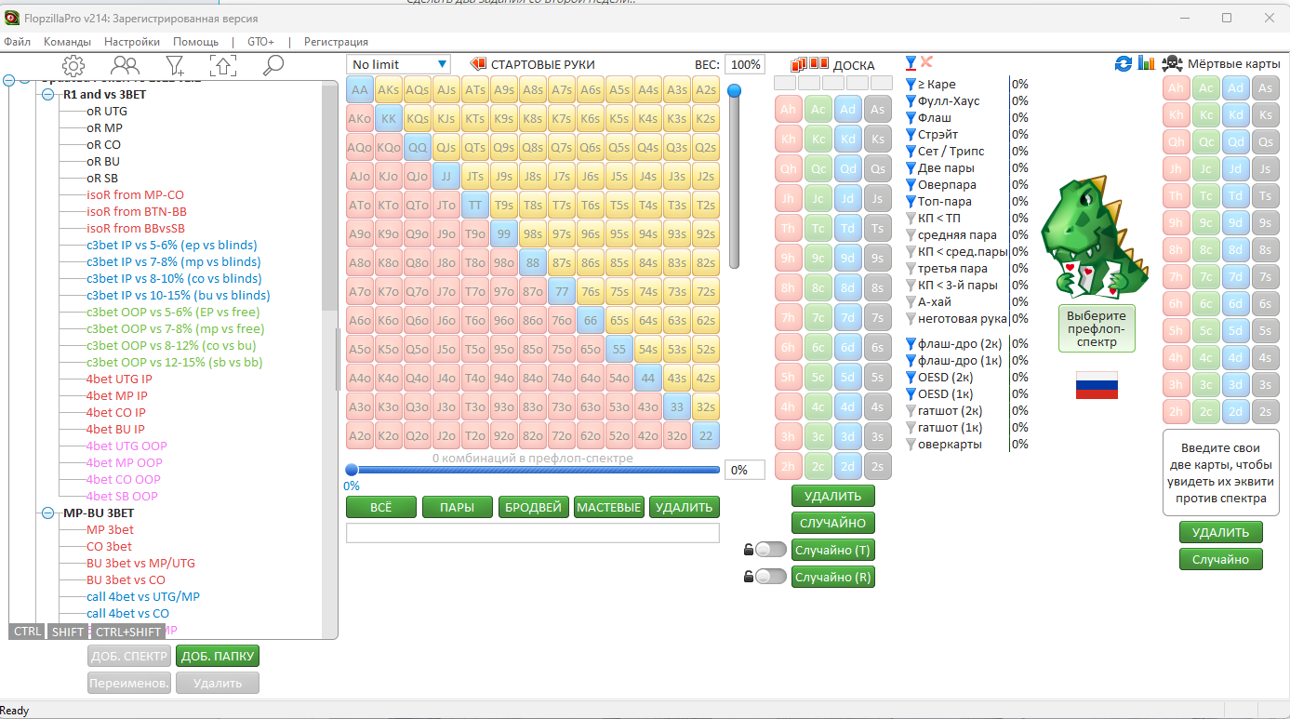The image size is (1290, 719).
Task: Click the funnel icon next to Оверпара
Action: click(911, 185)
